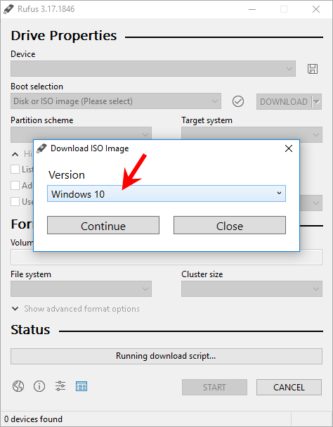
Task: Open the File system dropdown
Action: (81, 288)
